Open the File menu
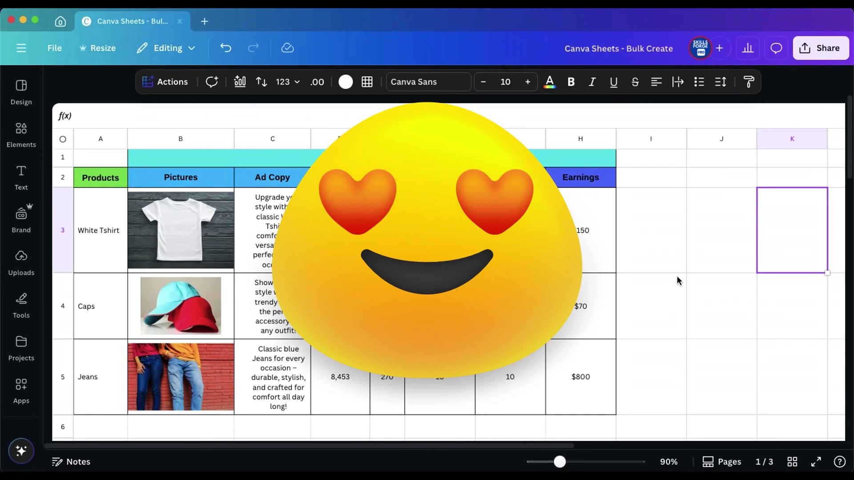This screenshot has height=480, width=854. [x=54, y=48]
